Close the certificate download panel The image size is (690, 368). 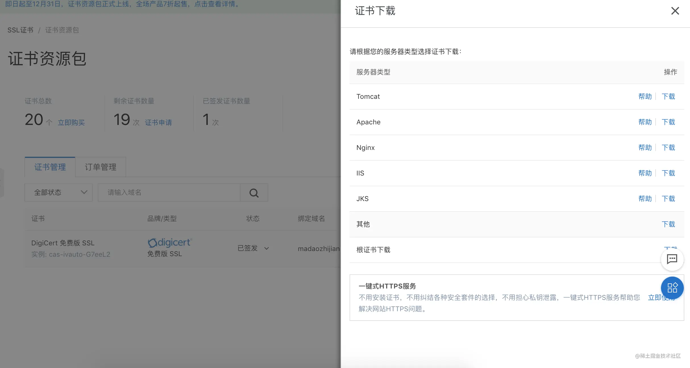click(x=675, y=11)
